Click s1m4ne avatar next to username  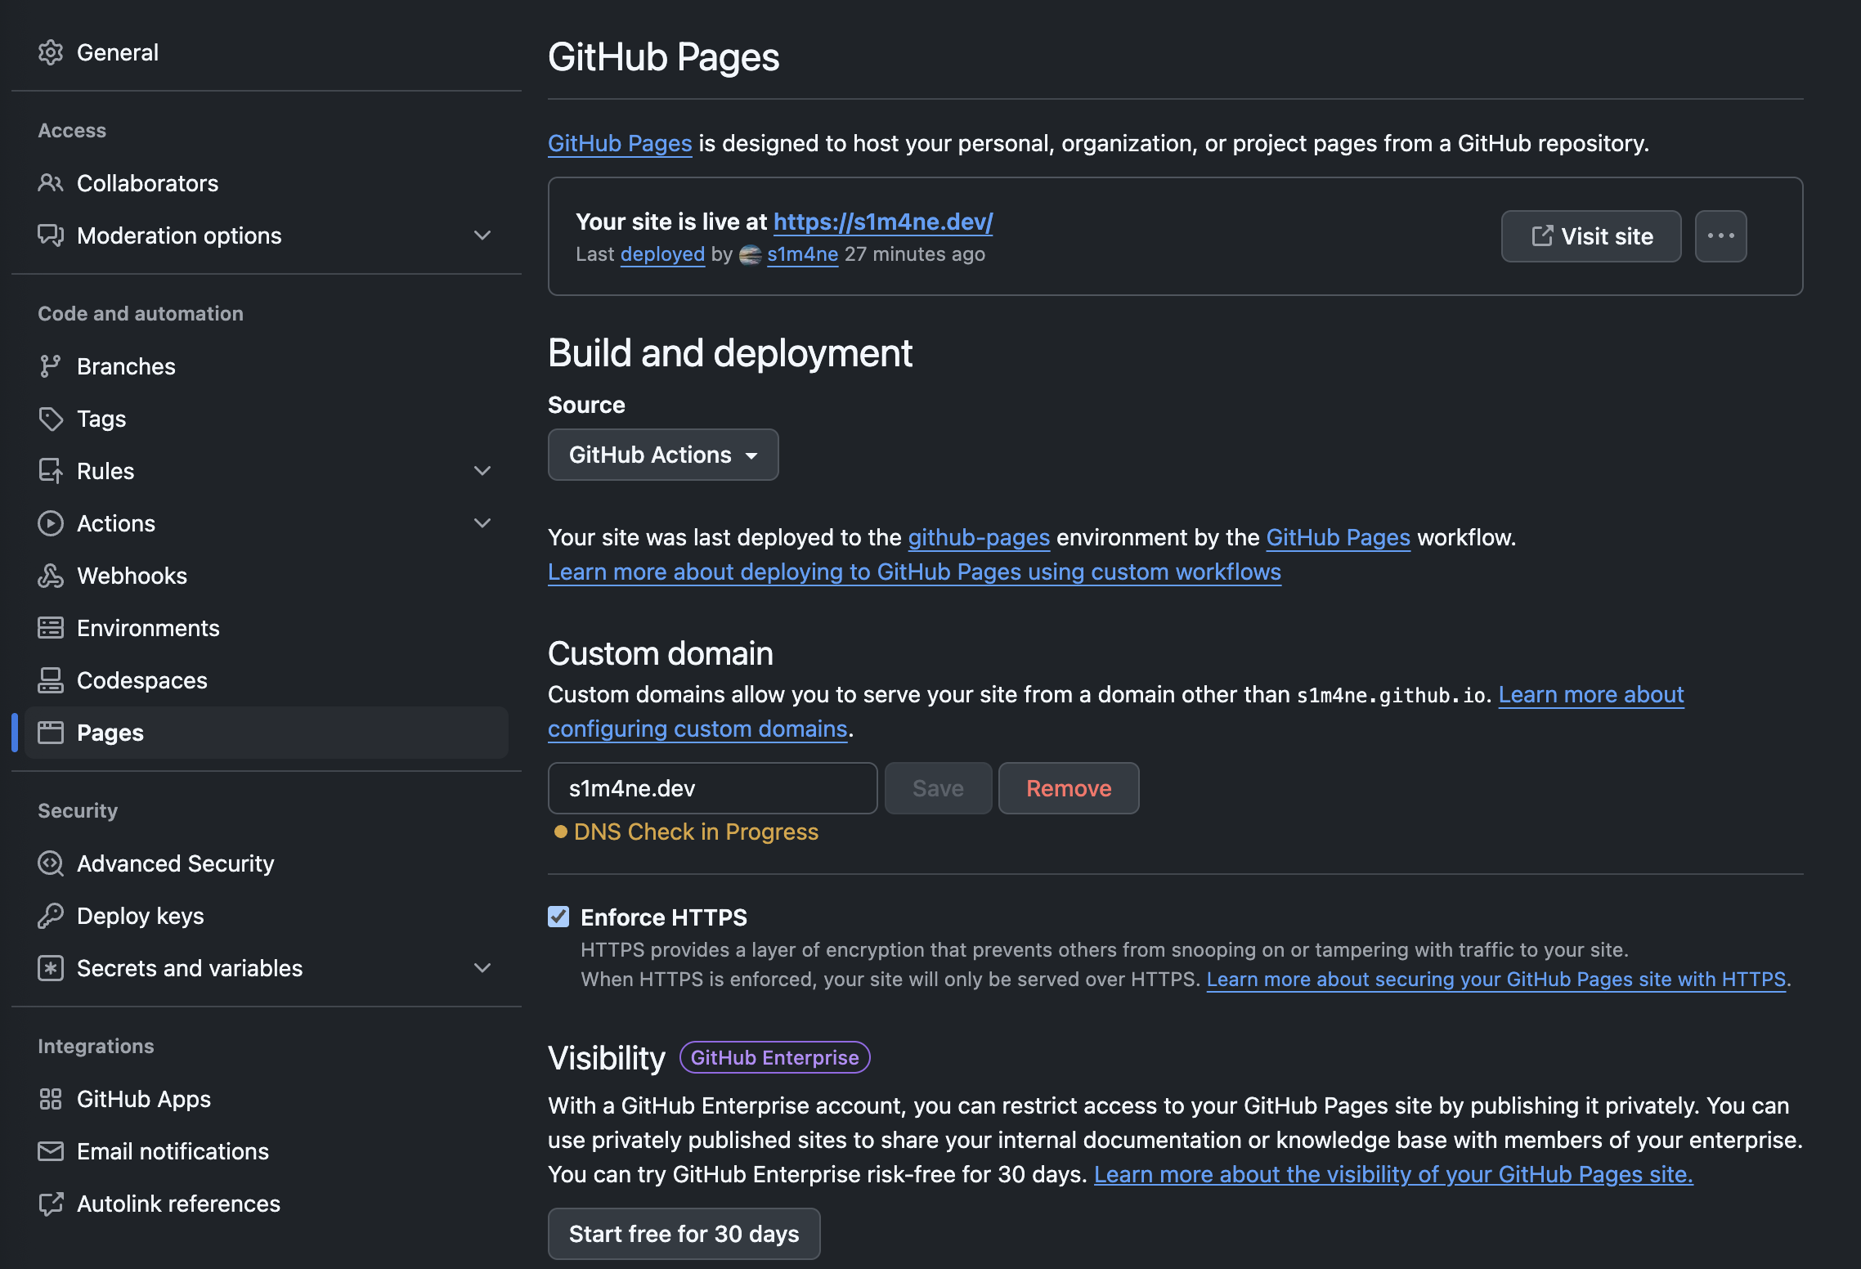pos(750,255)
